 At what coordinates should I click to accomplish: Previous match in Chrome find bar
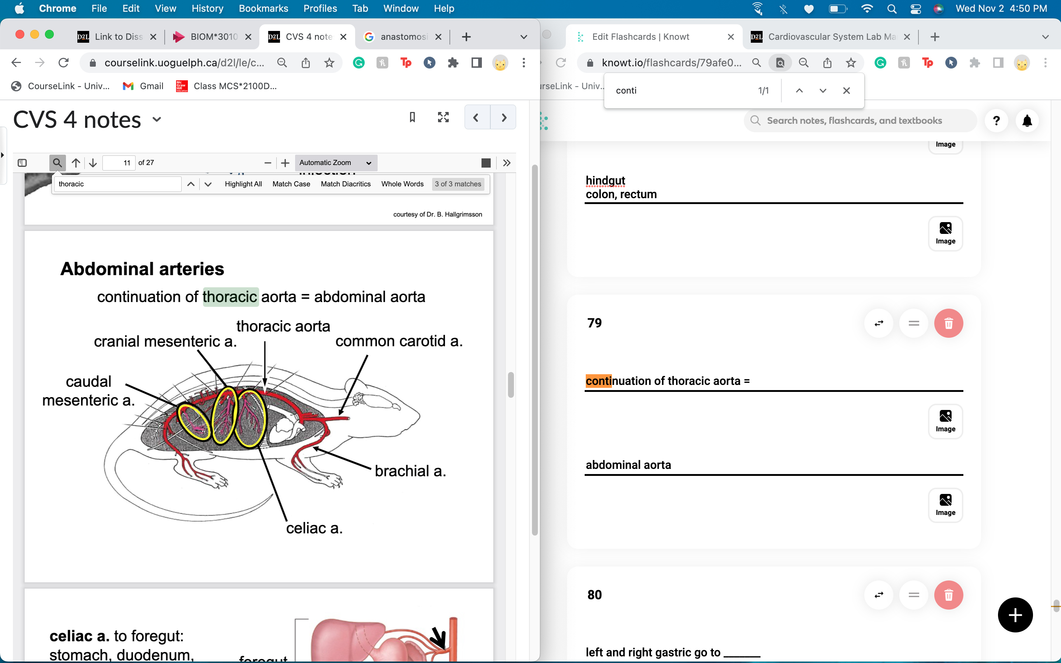pyautogui.click(x=799, y=90)
